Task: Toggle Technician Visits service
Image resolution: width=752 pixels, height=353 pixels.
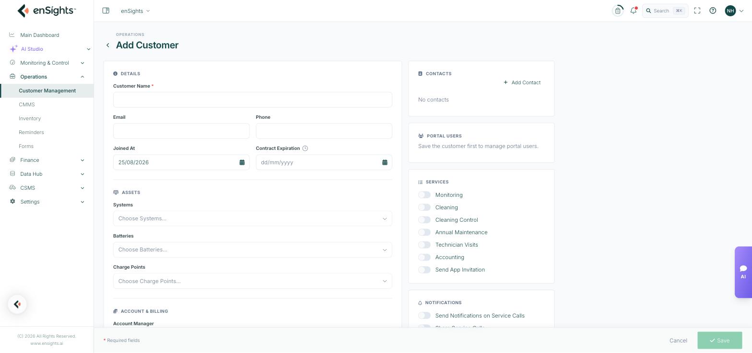Action: point(424,245)
